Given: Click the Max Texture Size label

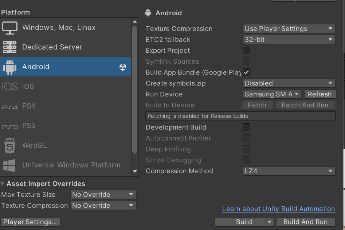Looking at the screenshot, I should (x=28, y=195).
